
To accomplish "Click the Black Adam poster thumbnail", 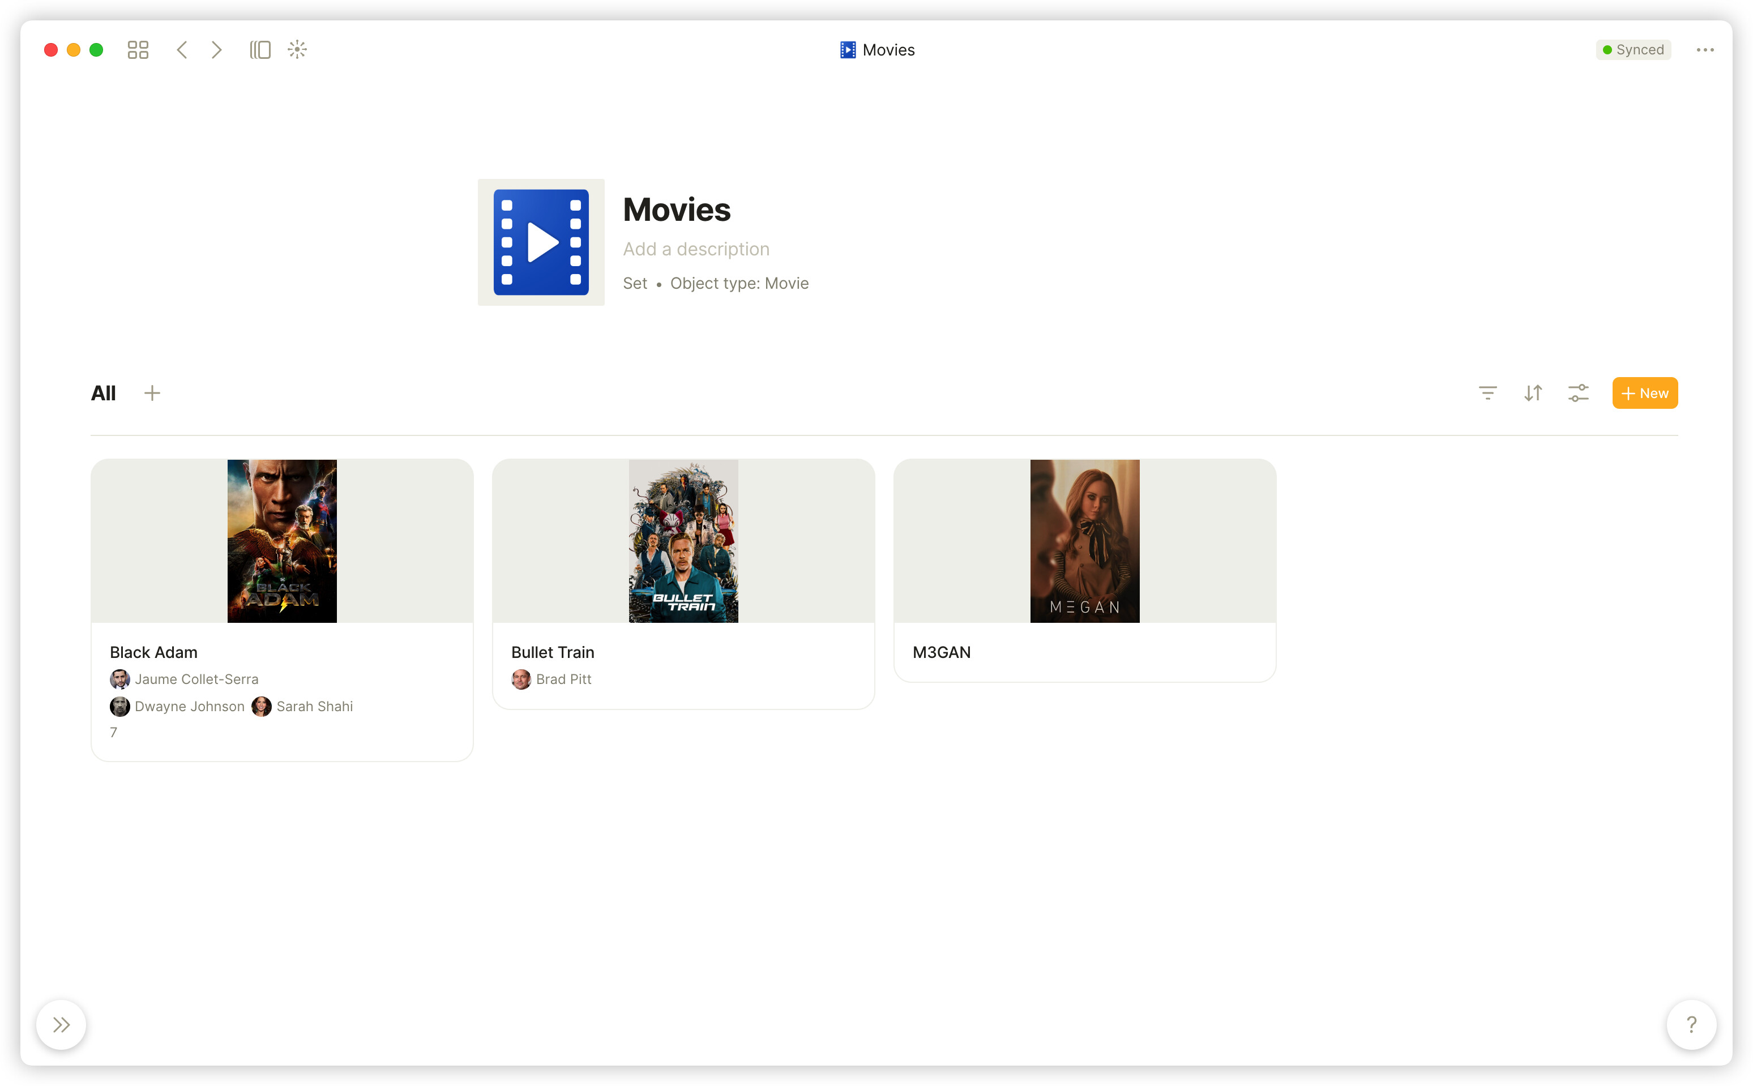I will pos(281,541).
